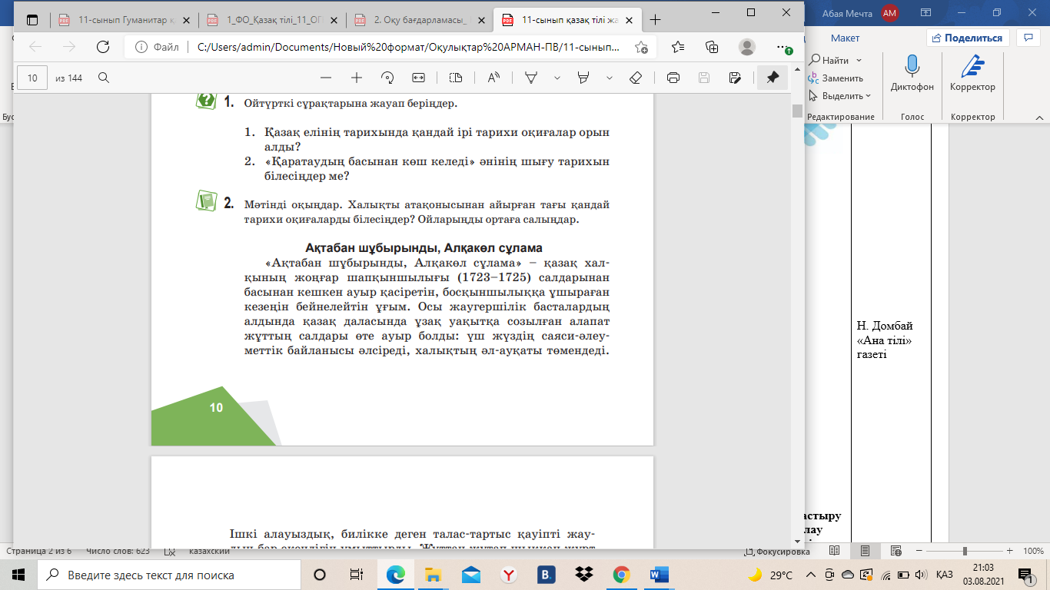The width and height of the screenshot is (1050, 590).
Task: Switch Word to Focus mode (Фокусировка)
Action: 778,552
